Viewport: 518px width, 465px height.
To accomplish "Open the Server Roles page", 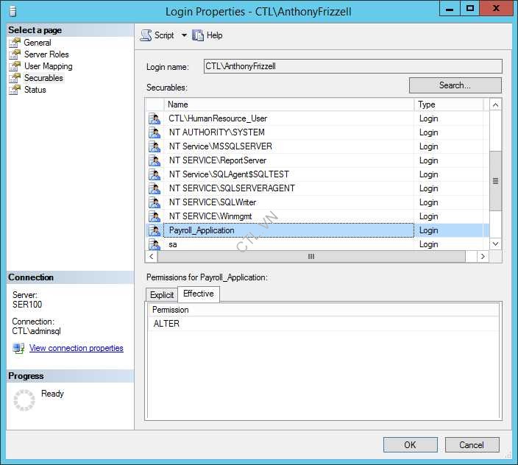I will click(x=46, y=54).
